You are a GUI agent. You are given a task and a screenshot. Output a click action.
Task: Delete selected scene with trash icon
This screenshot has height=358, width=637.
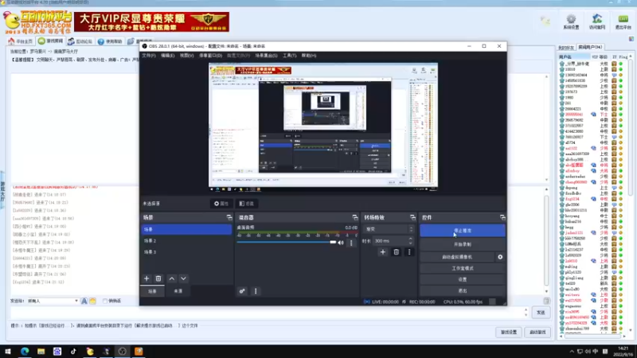(158, 279)
